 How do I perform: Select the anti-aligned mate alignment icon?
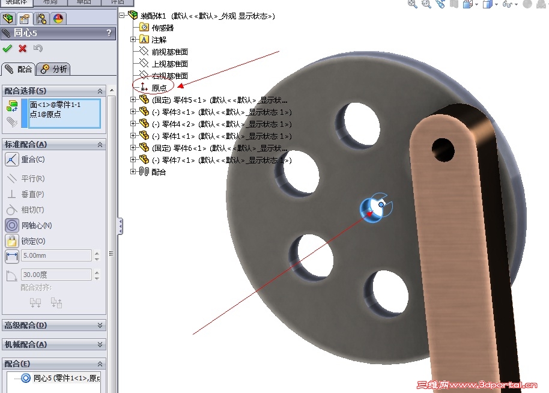click(56, 303)
